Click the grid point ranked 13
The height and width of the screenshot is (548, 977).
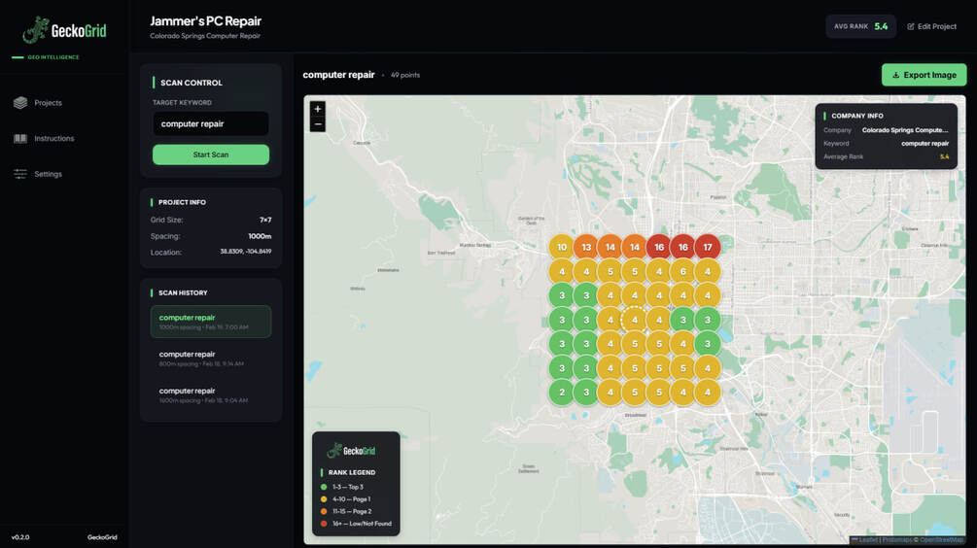click(586, 247)
